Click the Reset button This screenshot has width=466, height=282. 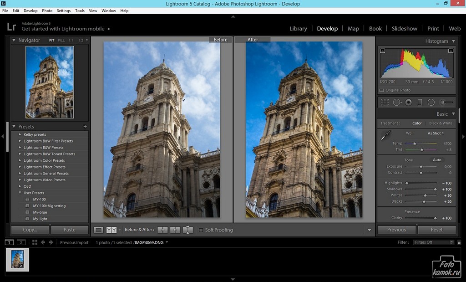pos(436,230)
